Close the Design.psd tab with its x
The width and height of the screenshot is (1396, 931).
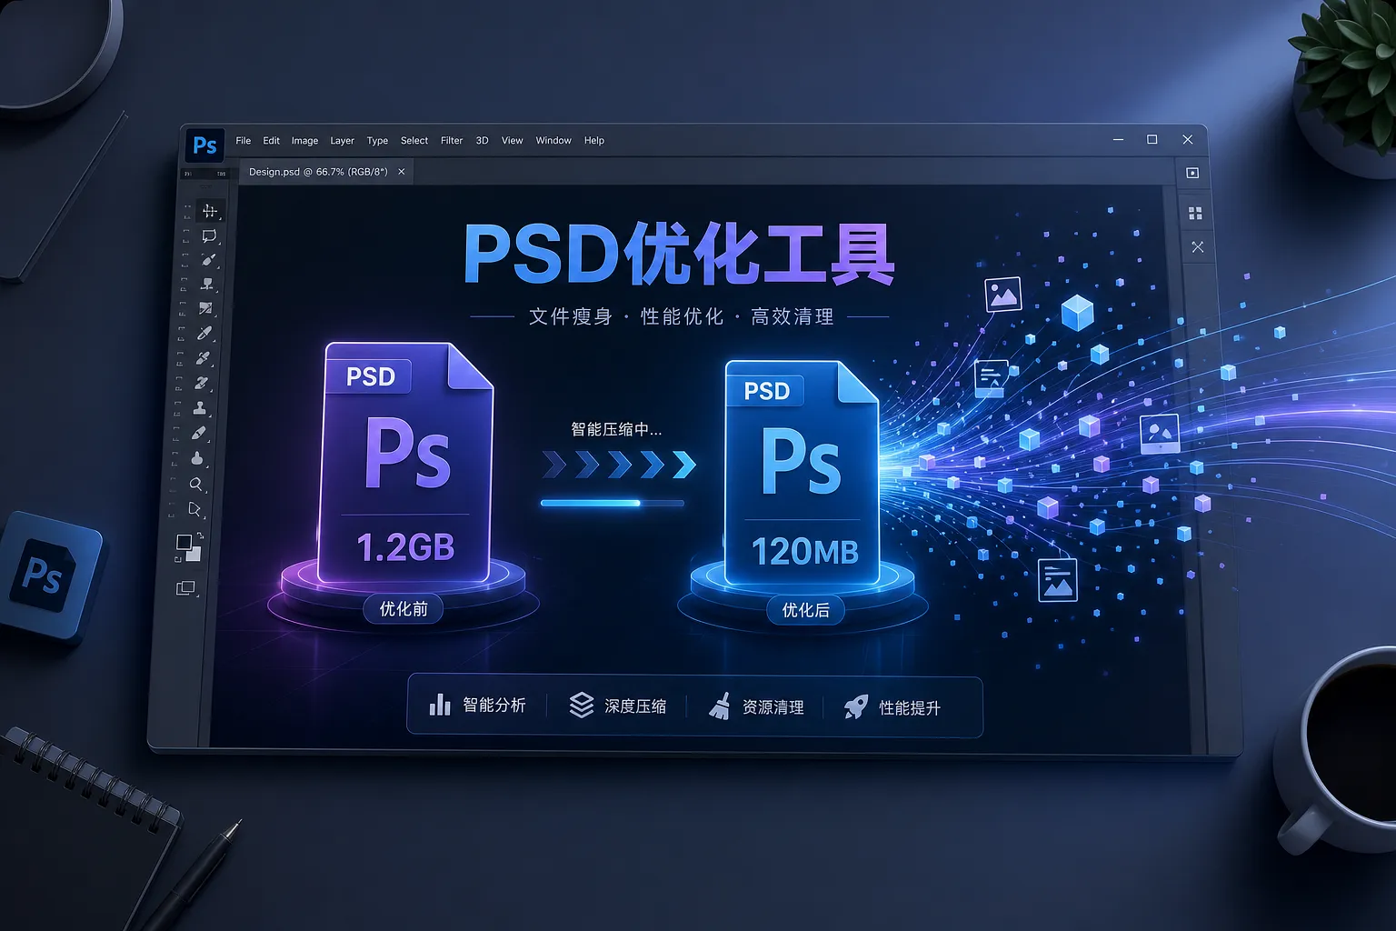coord(402,172)
